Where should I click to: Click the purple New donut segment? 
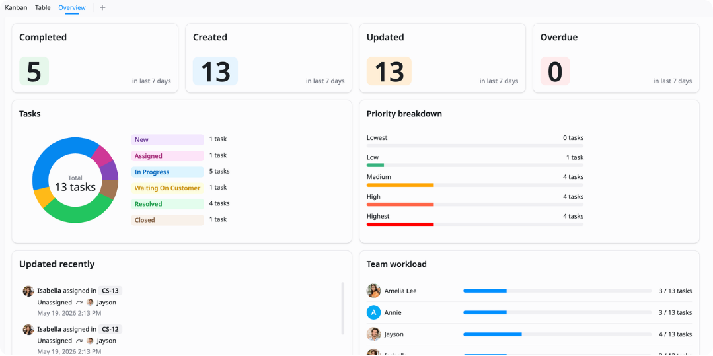coord(110,172)
